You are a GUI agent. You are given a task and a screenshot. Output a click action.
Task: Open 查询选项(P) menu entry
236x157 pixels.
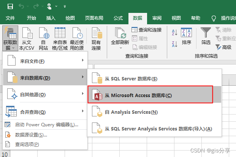point(45,144)
